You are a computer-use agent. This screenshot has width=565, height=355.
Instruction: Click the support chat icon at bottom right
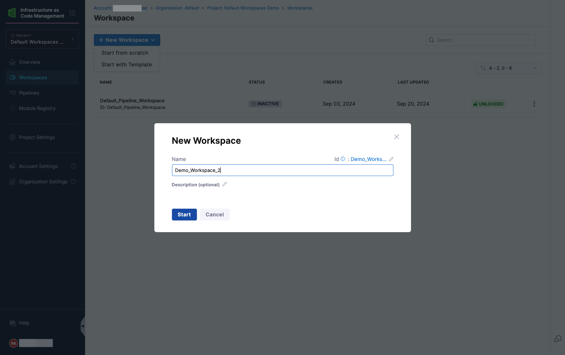click(558, 339)
